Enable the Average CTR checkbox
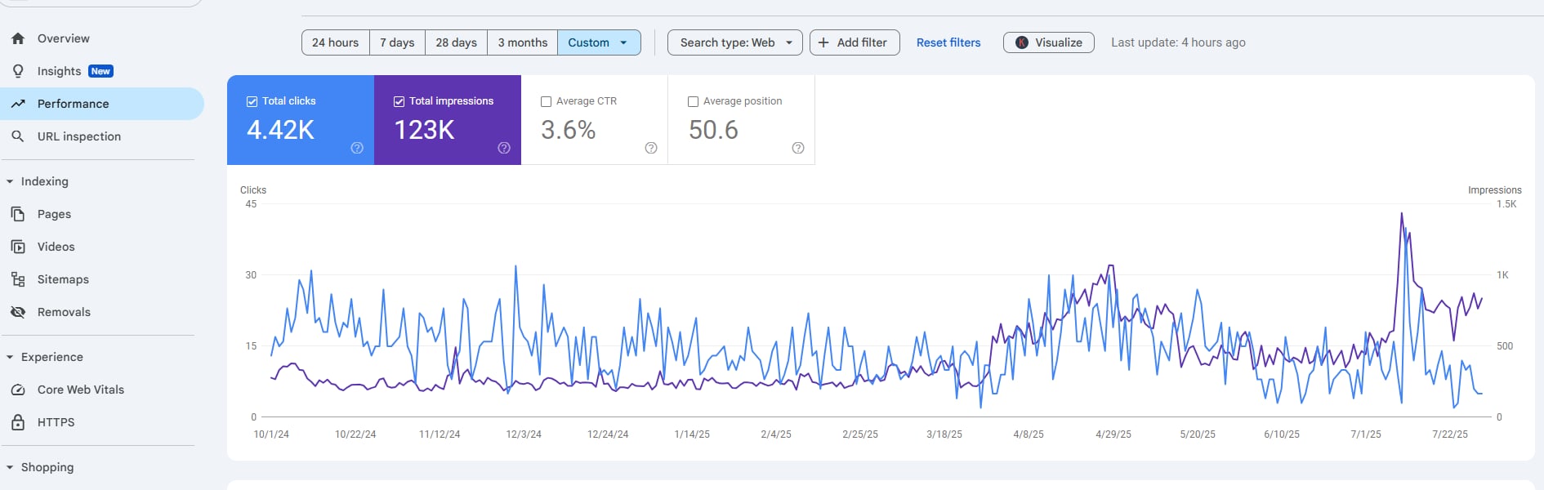The image size is (1544, 490). pyautogui.click(x=546, y=101)
